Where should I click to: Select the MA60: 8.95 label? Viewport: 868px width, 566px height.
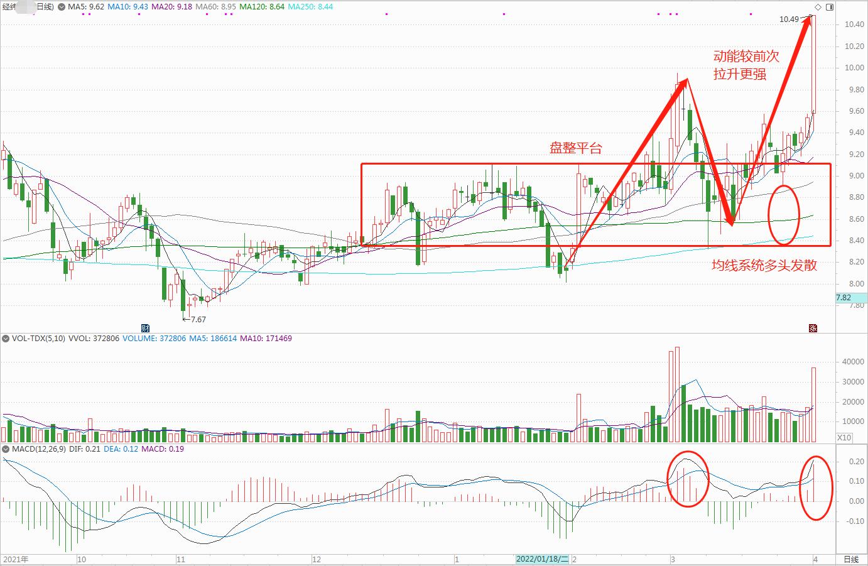tap(217, 7)
